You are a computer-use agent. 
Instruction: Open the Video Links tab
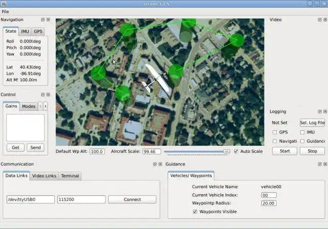click(x=44, y=176)
